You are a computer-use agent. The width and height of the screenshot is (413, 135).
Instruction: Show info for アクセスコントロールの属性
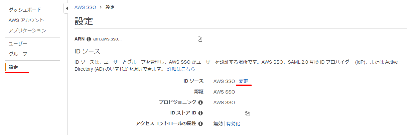(201, 124)
